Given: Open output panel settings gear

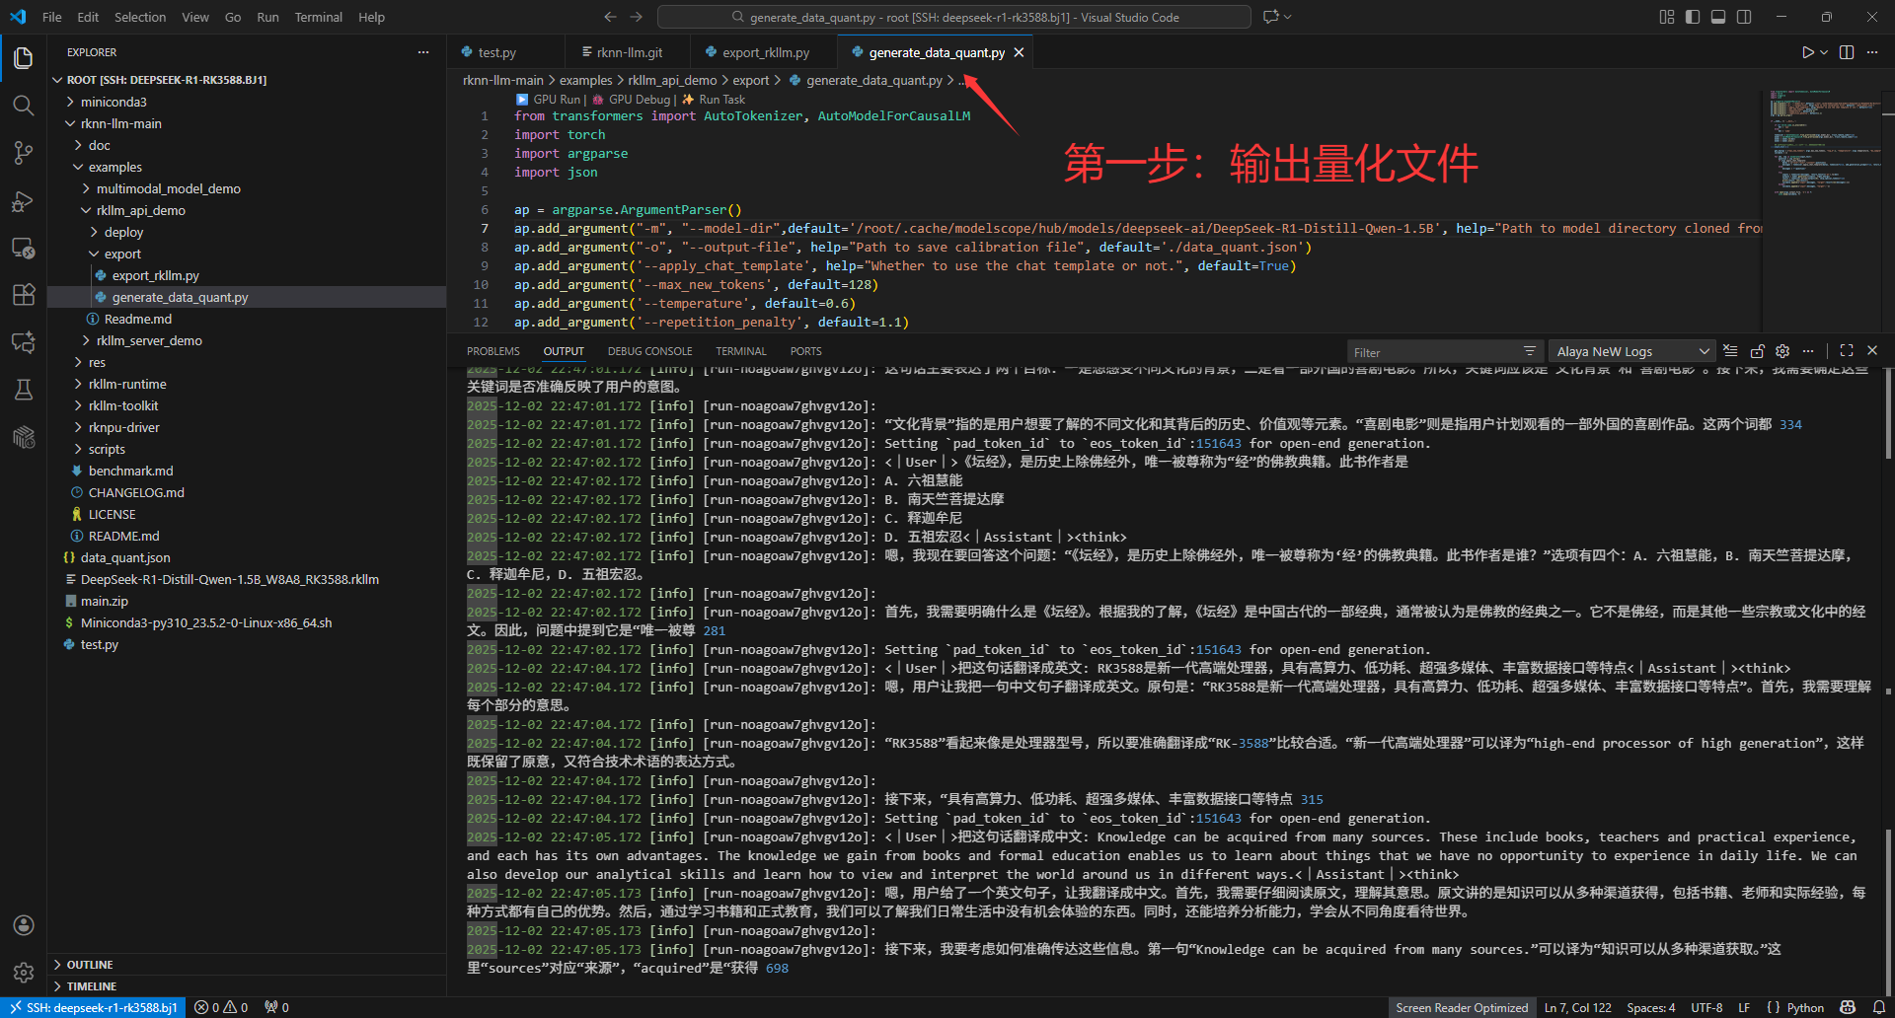Looking at the screenshot, I should tap(1782, 351).
